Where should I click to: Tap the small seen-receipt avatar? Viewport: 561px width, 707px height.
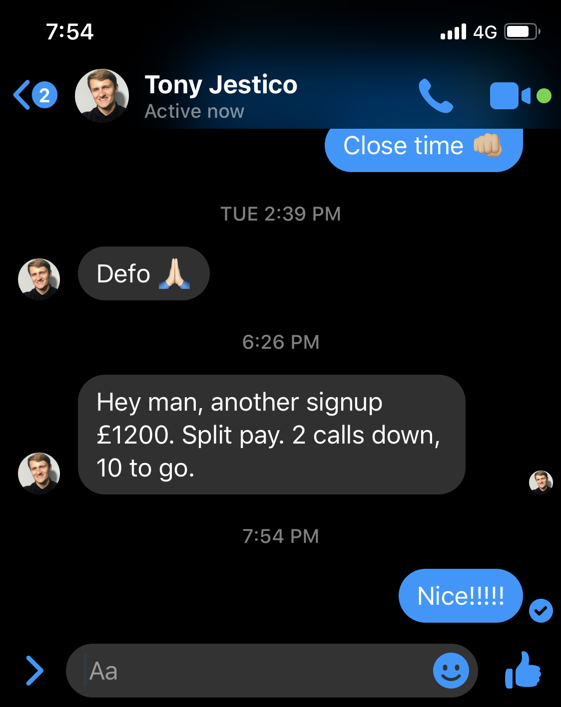(x=541, y=482)
